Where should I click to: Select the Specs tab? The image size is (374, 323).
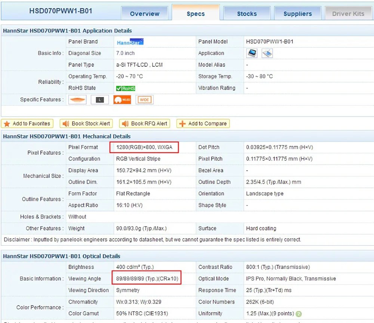coord(196,13)
